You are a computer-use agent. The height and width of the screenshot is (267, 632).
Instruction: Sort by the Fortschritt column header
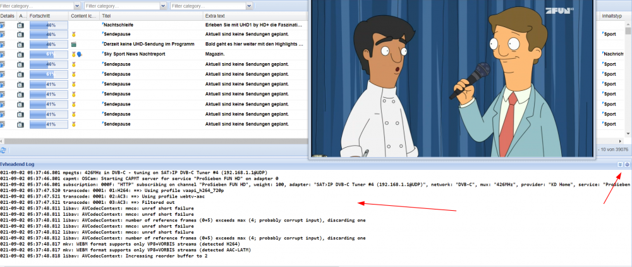[x=49, y=16]
